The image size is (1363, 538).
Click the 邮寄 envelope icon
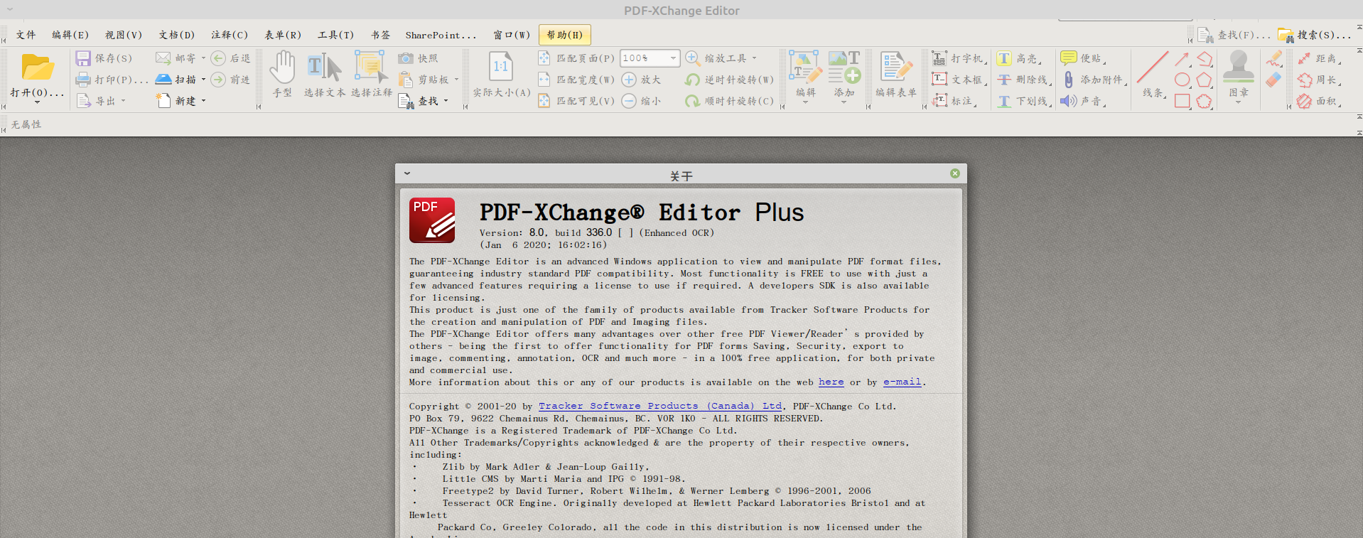pos(163,58)
